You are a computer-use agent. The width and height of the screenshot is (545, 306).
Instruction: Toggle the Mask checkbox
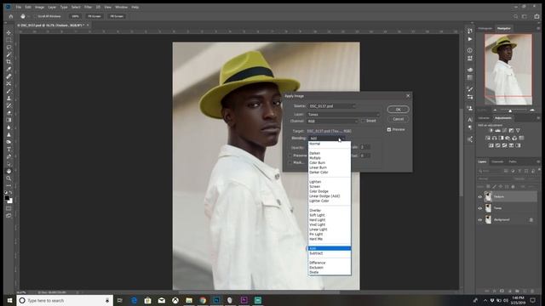pos(290,162)
